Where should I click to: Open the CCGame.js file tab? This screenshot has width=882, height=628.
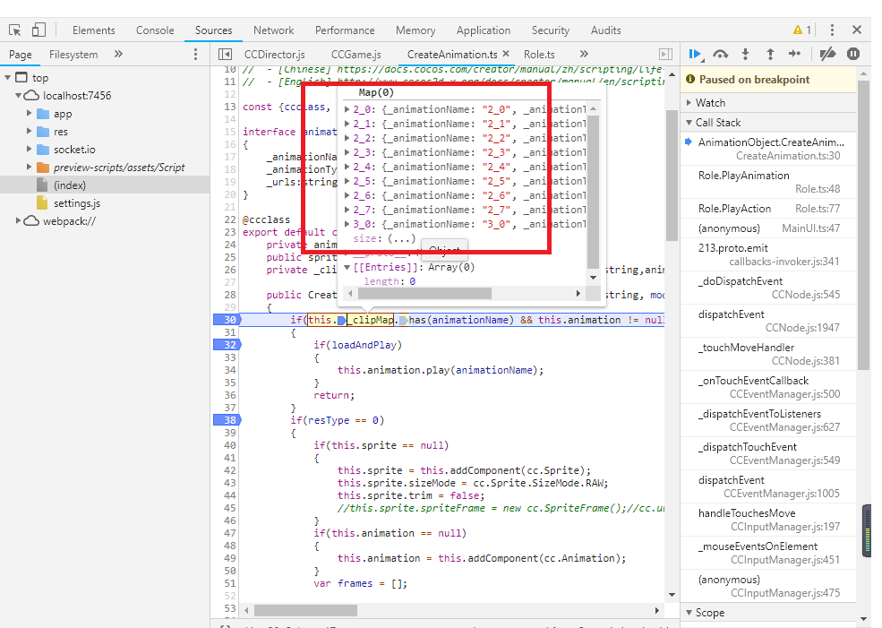pyautogui.click(x=355, y=54)
